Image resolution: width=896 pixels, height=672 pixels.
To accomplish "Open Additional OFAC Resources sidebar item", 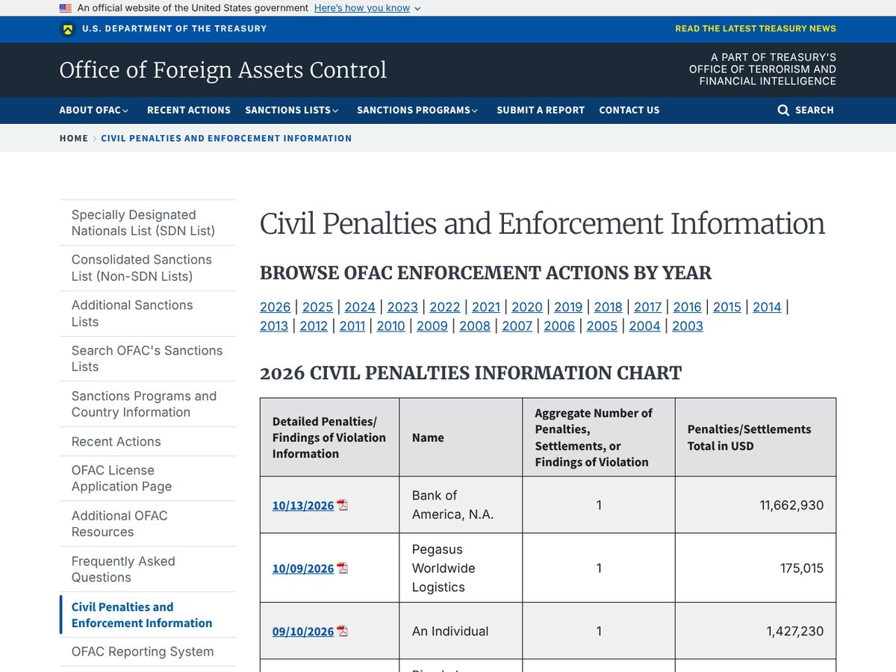I will click(148, 523).
